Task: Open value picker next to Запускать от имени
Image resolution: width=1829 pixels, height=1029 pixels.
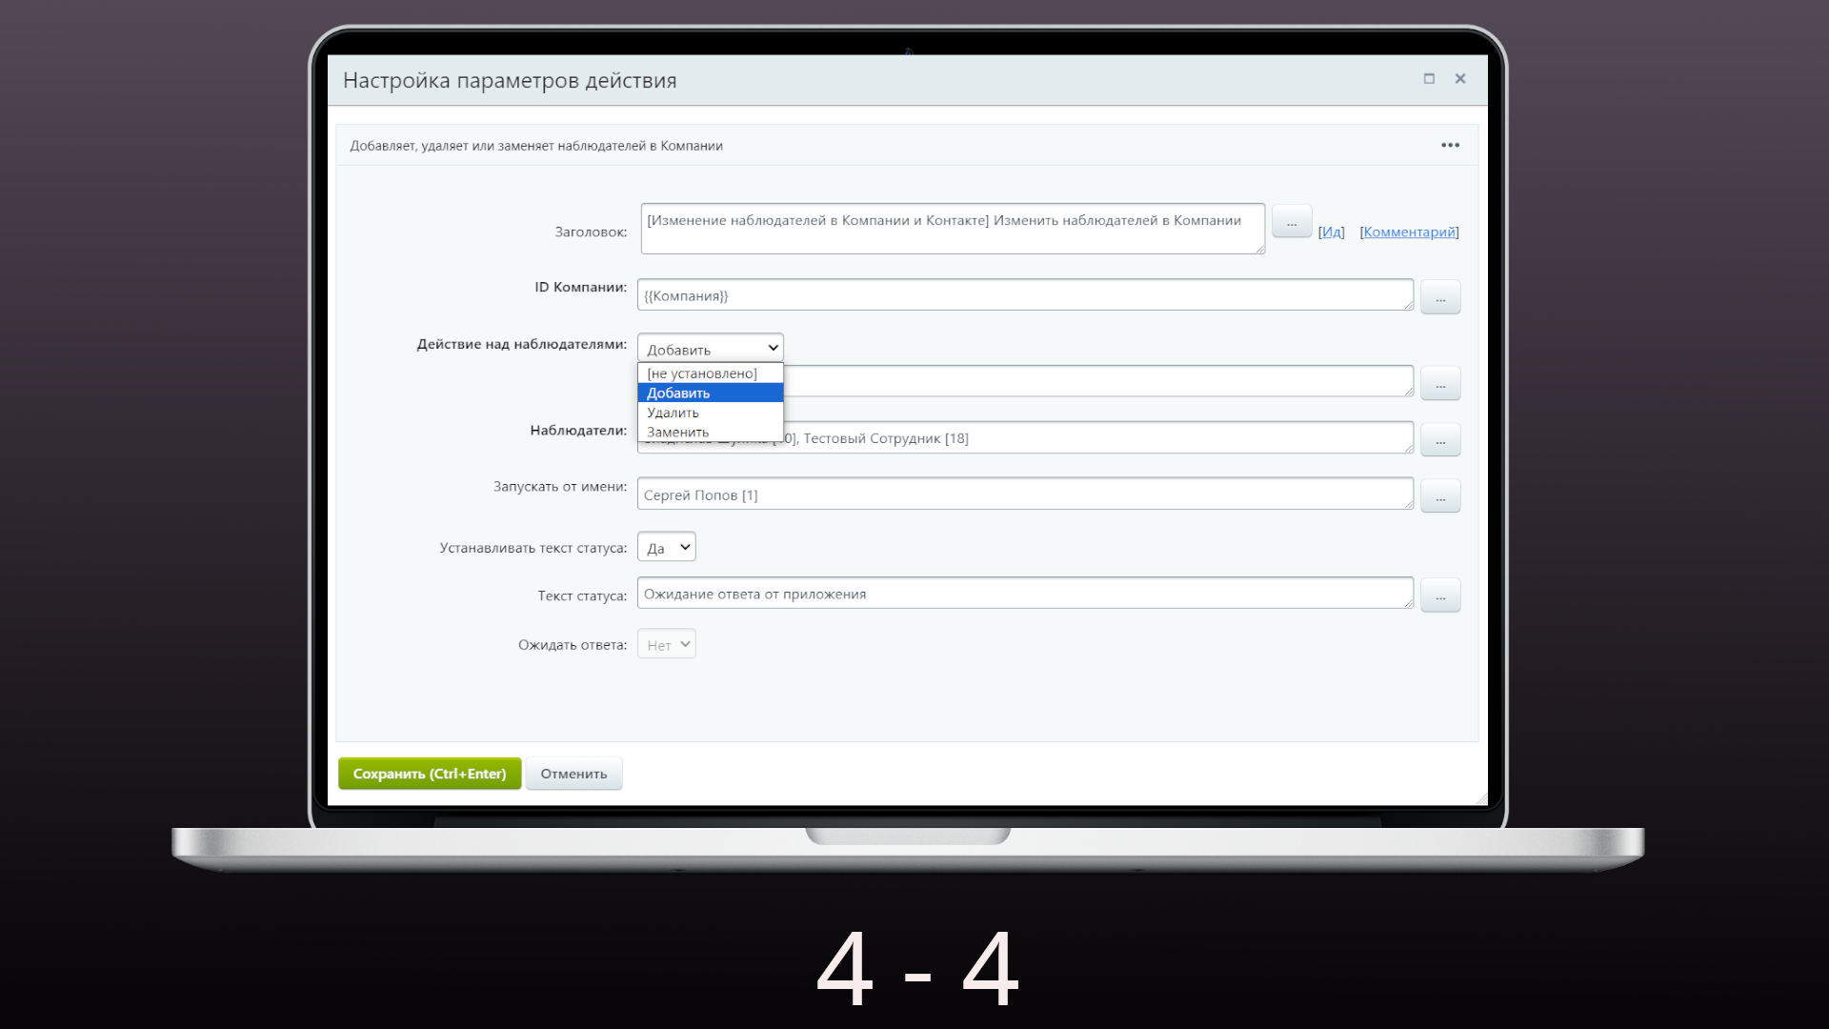Action: 1439,496
